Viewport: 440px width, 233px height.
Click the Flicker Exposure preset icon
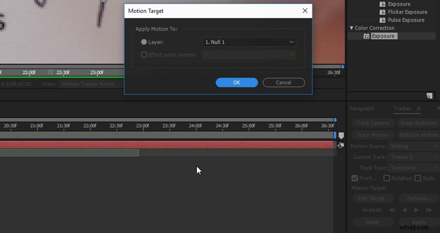382,12
